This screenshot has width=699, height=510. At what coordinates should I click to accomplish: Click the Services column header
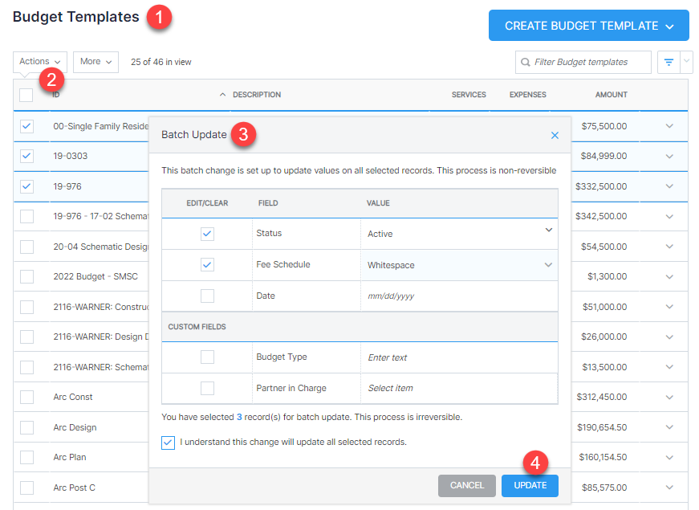click(469, 95)
